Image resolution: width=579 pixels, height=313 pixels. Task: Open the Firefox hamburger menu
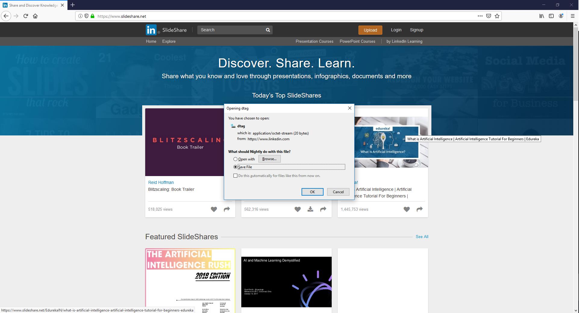tap(573, 16)
